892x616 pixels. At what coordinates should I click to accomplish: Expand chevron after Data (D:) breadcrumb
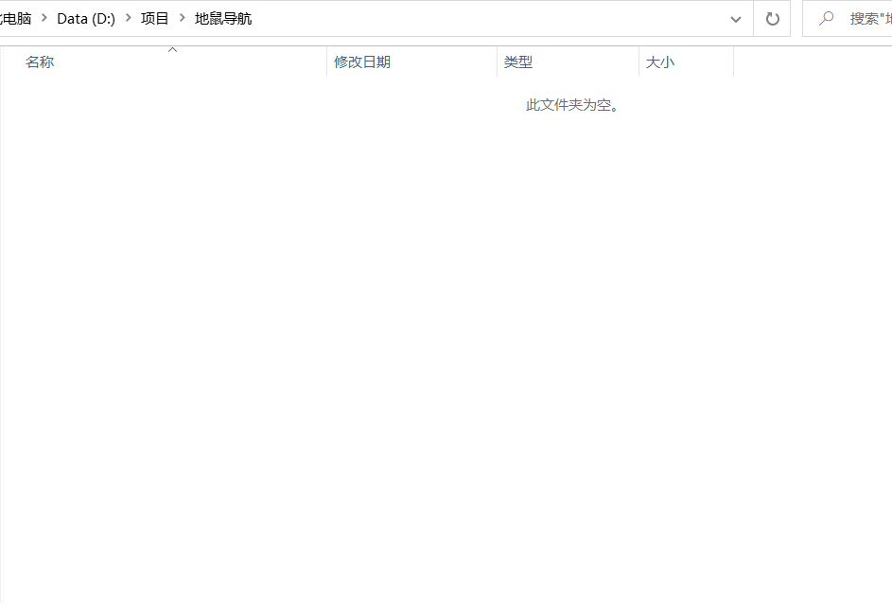pyautogui.click(x=128, y=18)
